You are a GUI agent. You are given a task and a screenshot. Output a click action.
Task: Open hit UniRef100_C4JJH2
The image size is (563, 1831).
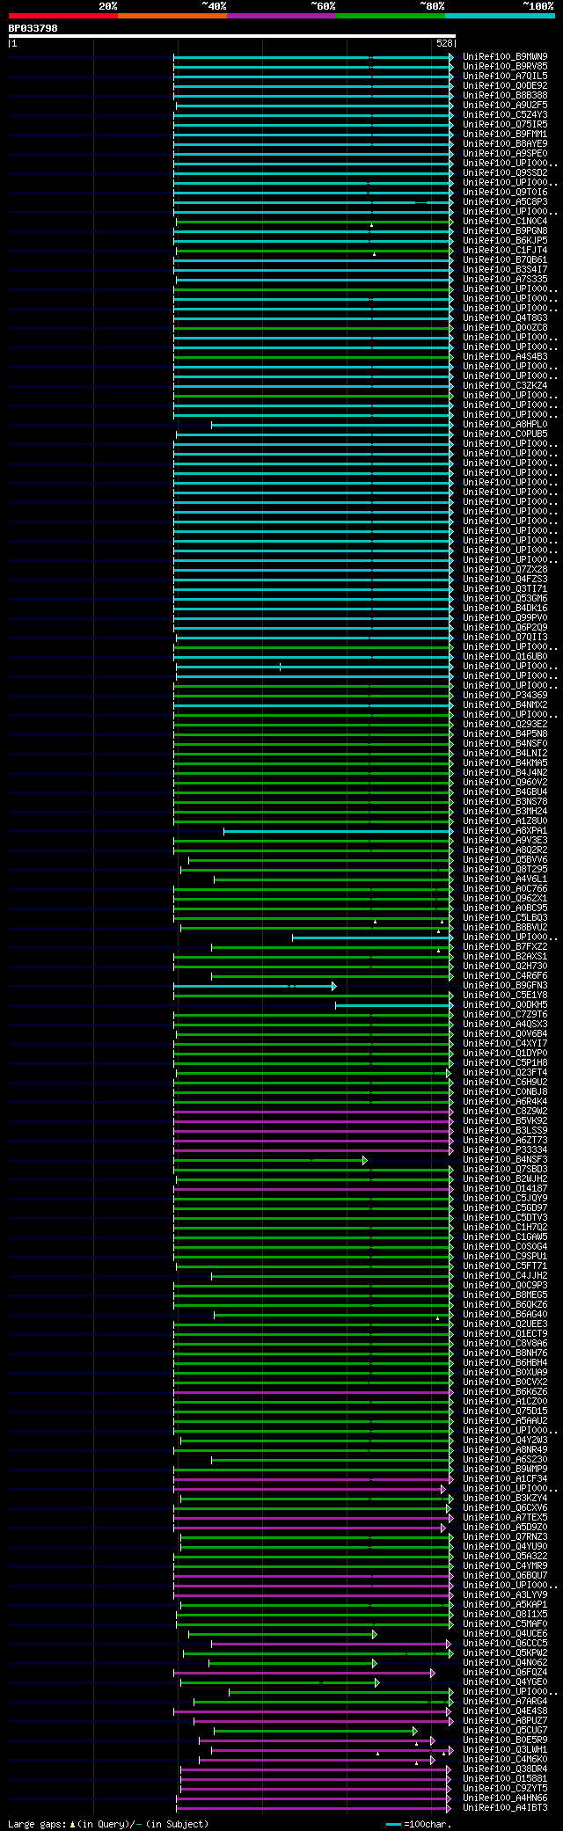(x=505, y=1275)
